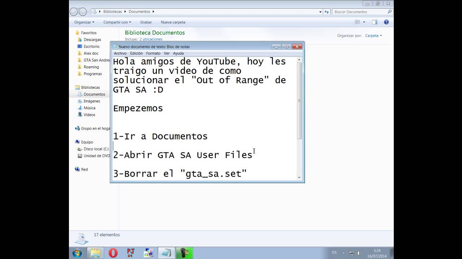The width and height of the screenshot is (462, 259).
Task: Select Documentos library in sidebar
Action: (94, 94)
